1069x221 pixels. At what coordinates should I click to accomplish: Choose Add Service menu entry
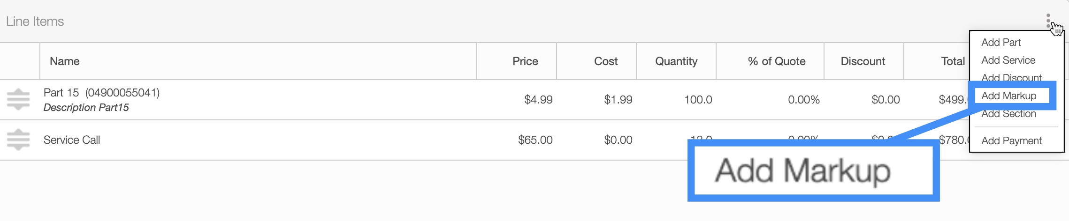(1008, 60)
